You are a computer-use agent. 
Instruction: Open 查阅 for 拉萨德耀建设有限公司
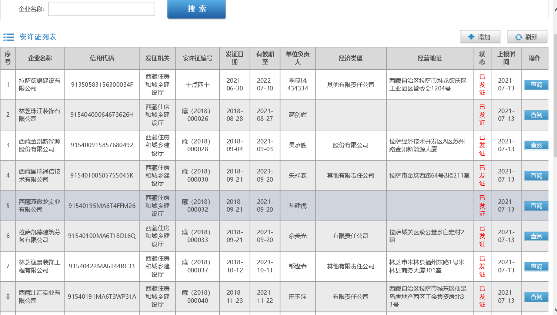pos(536,85)
